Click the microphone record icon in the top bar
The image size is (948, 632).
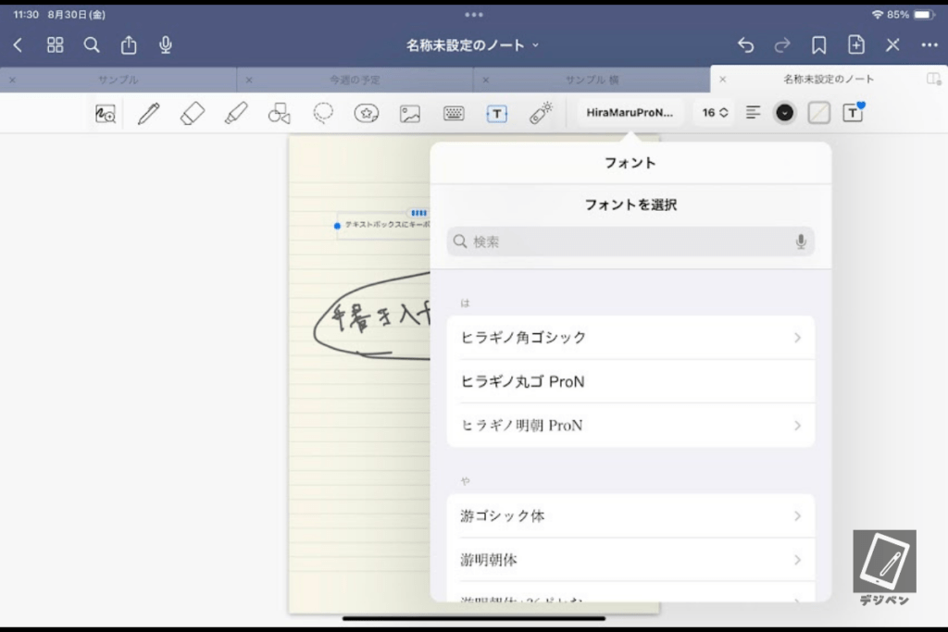(166, 44)
